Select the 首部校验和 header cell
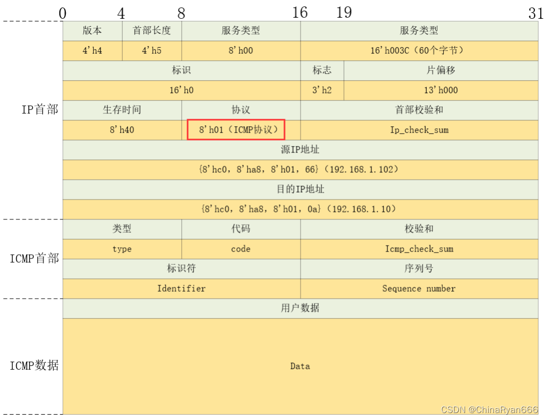 pyautogui.click(x=419, y=110)
